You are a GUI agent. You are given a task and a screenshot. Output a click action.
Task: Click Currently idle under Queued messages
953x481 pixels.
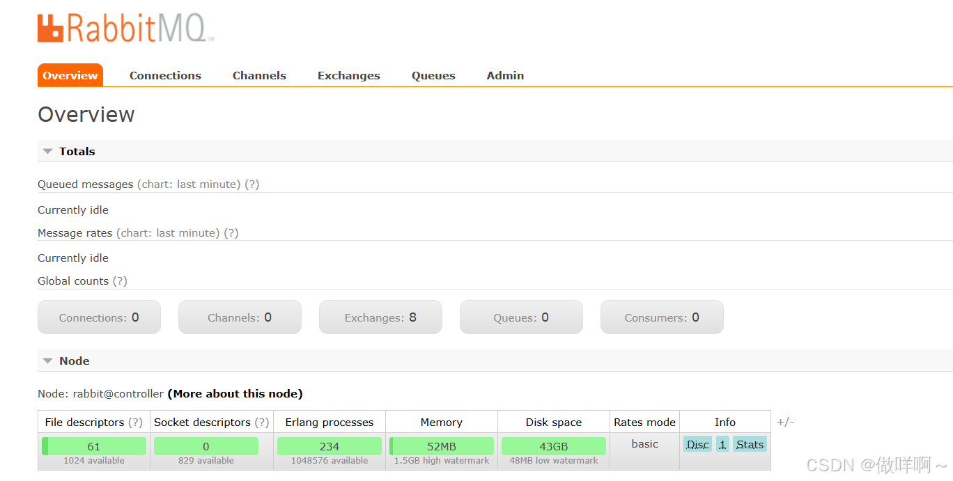point(73,210)
